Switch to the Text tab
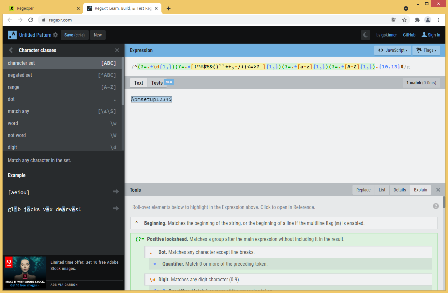This screenshot has height=293, width=448. pyautogui.click(x=139, y=83)
